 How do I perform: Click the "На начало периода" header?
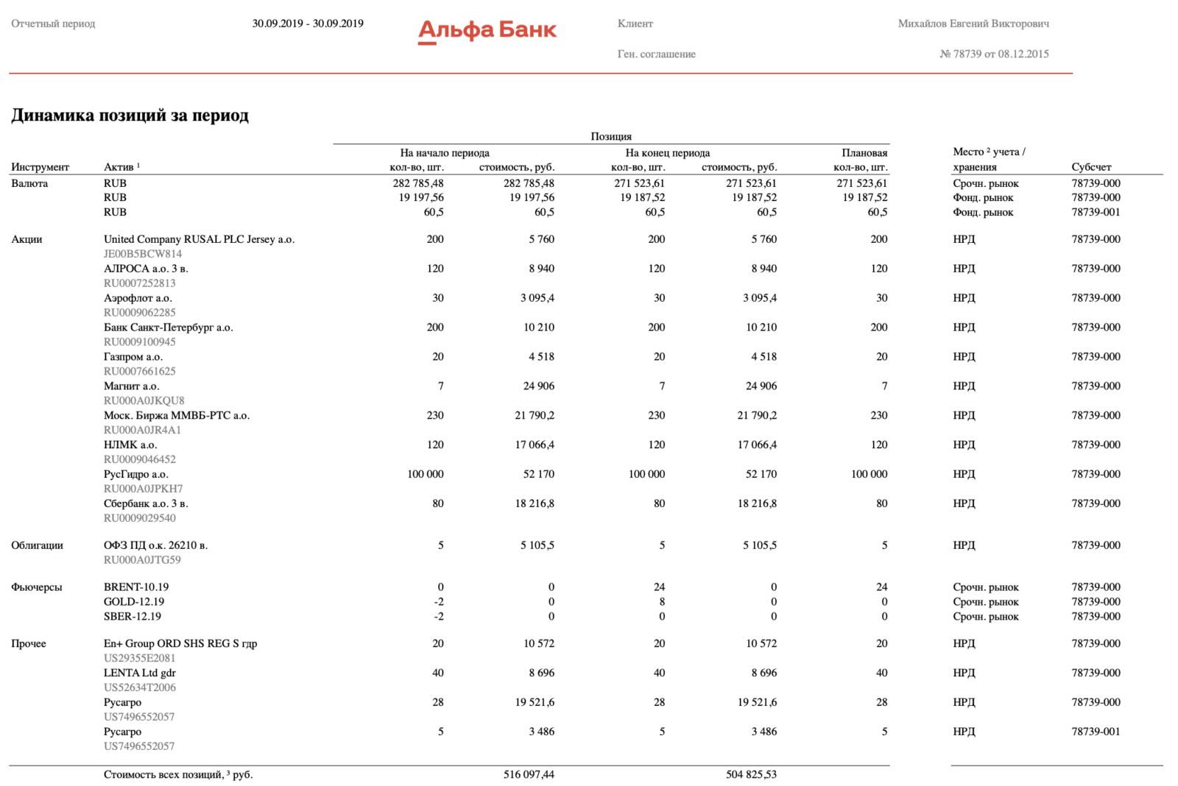pyautogui.click(x=445, y=153)
